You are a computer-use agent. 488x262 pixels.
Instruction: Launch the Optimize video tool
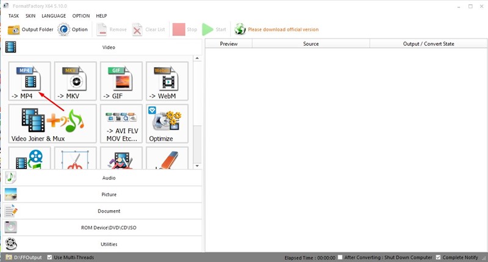coord(167,123)
